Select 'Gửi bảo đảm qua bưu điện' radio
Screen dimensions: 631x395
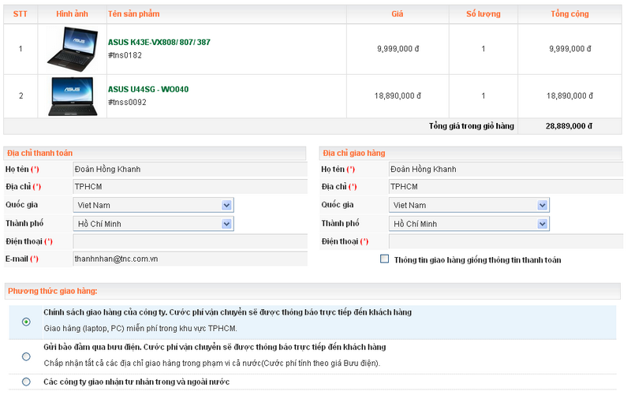[26, 356]
